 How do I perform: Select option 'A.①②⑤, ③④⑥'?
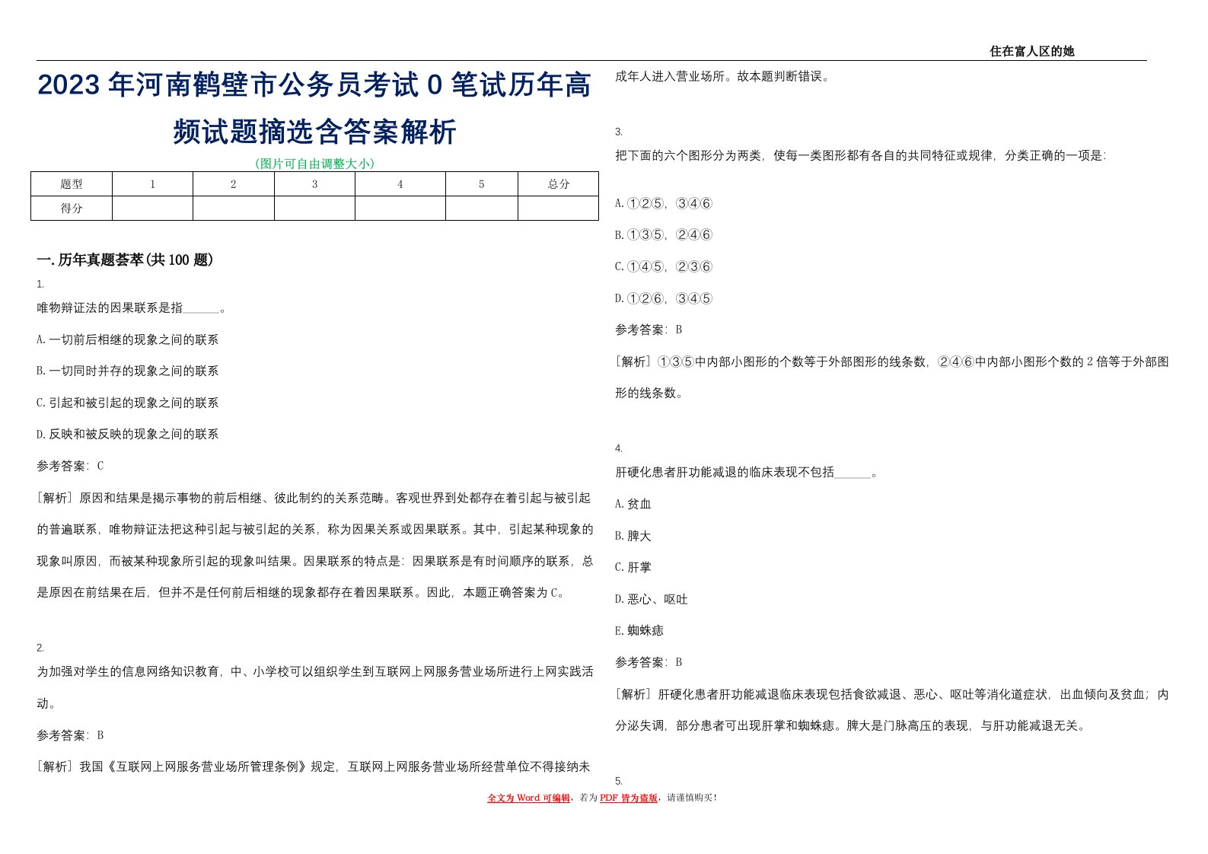click(664, 203)
